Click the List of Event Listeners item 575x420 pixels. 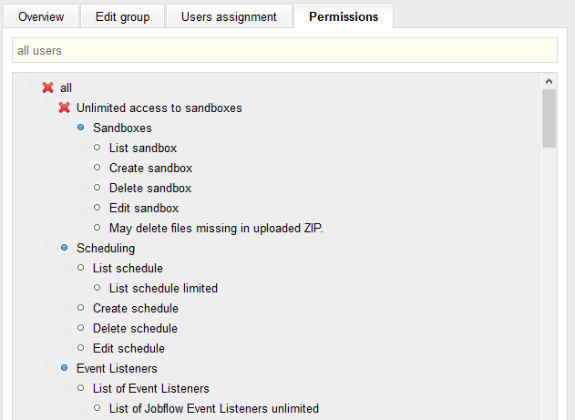[x=151, y=388]
